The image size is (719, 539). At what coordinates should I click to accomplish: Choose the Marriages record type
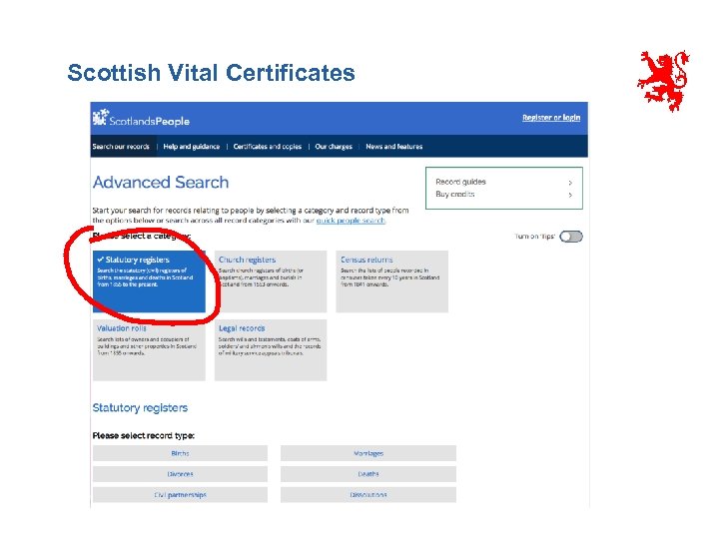click(x=368, y=453)
